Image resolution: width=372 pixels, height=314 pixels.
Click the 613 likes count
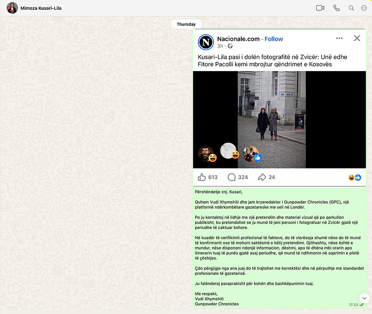tap(213, 177)
